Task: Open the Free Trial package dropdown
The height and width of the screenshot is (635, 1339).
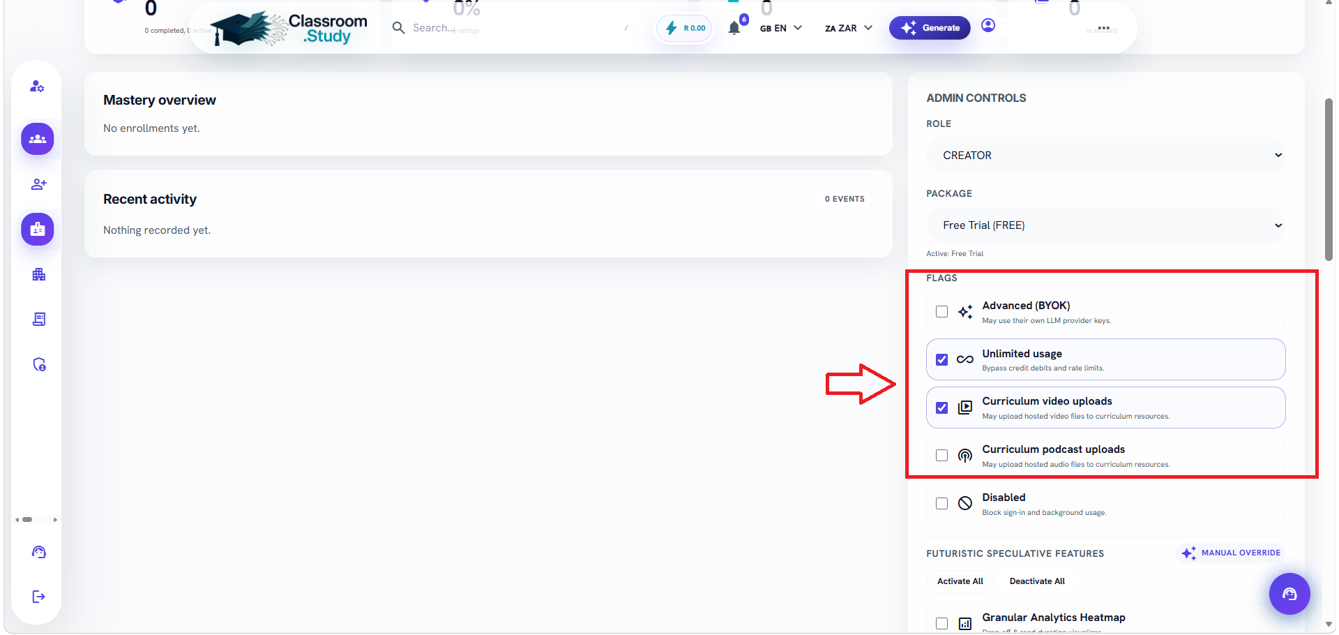Action: click(x=1105, y=225)
